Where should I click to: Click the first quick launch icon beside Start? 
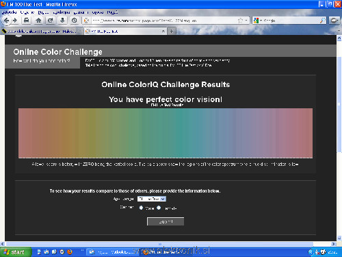point(39,252)
